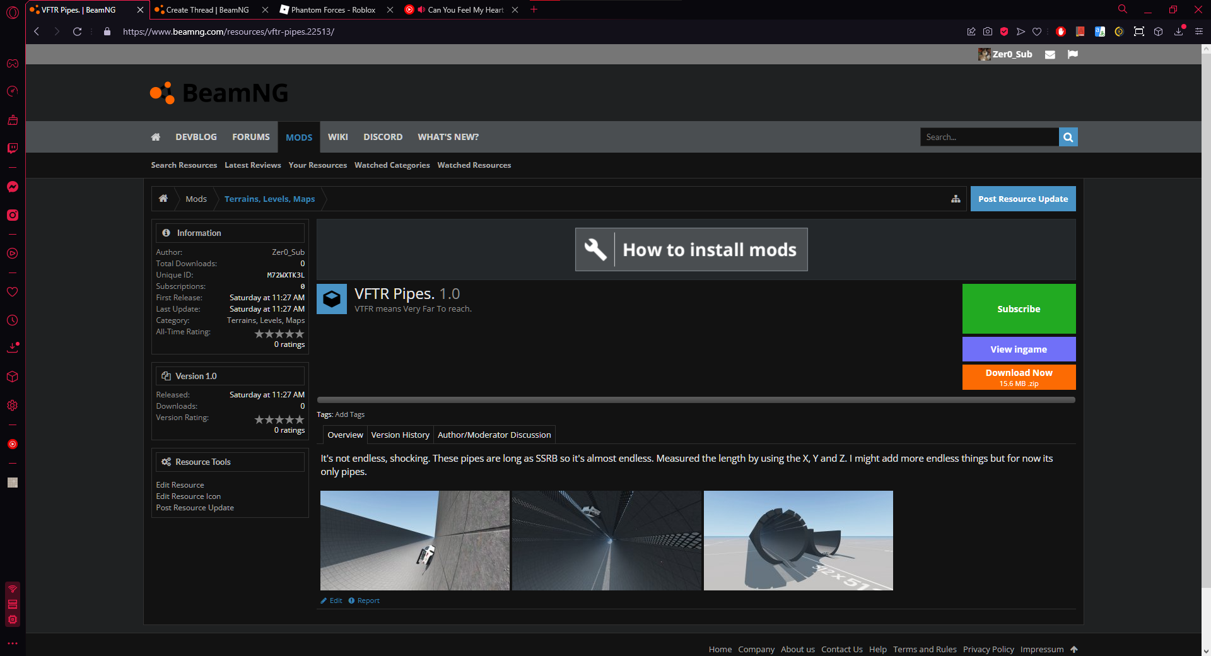1211x656 pixels.
Task: Open Watched Resources sub-navigation link
Action: click(474, 165)
